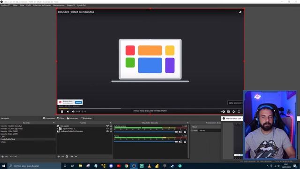Select scene Monitor 2 (Sin CAM)

point(28,134)
